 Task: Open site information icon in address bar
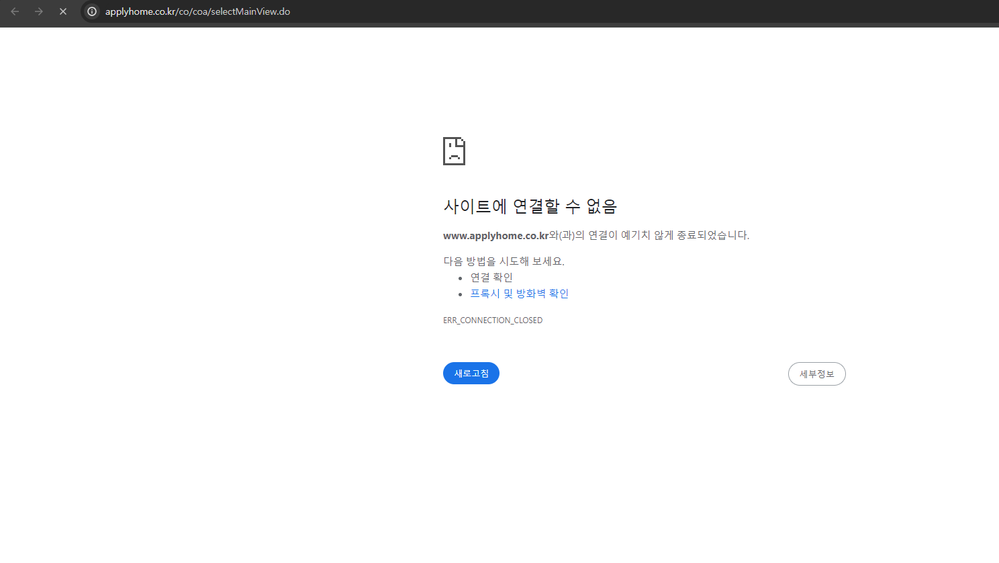point(92,11)
